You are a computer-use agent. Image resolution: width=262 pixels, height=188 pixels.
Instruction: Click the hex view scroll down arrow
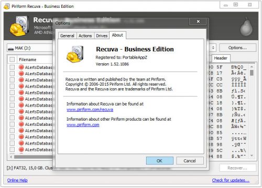point(252,156)
